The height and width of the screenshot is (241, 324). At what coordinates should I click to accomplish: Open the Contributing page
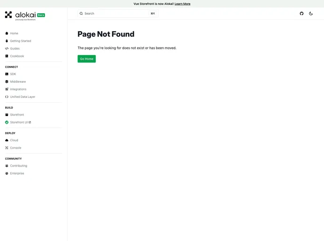pyautogui.click(x=18, y=166)
